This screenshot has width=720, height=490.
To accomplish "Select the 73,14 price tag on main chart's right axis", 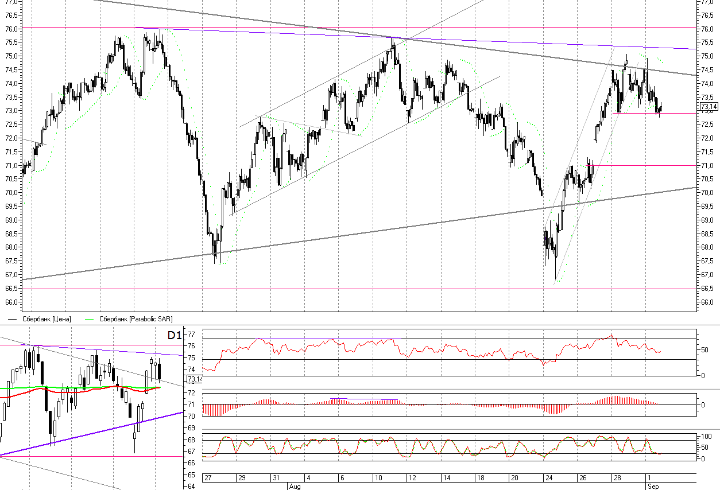I will click(x=709, y=106).
